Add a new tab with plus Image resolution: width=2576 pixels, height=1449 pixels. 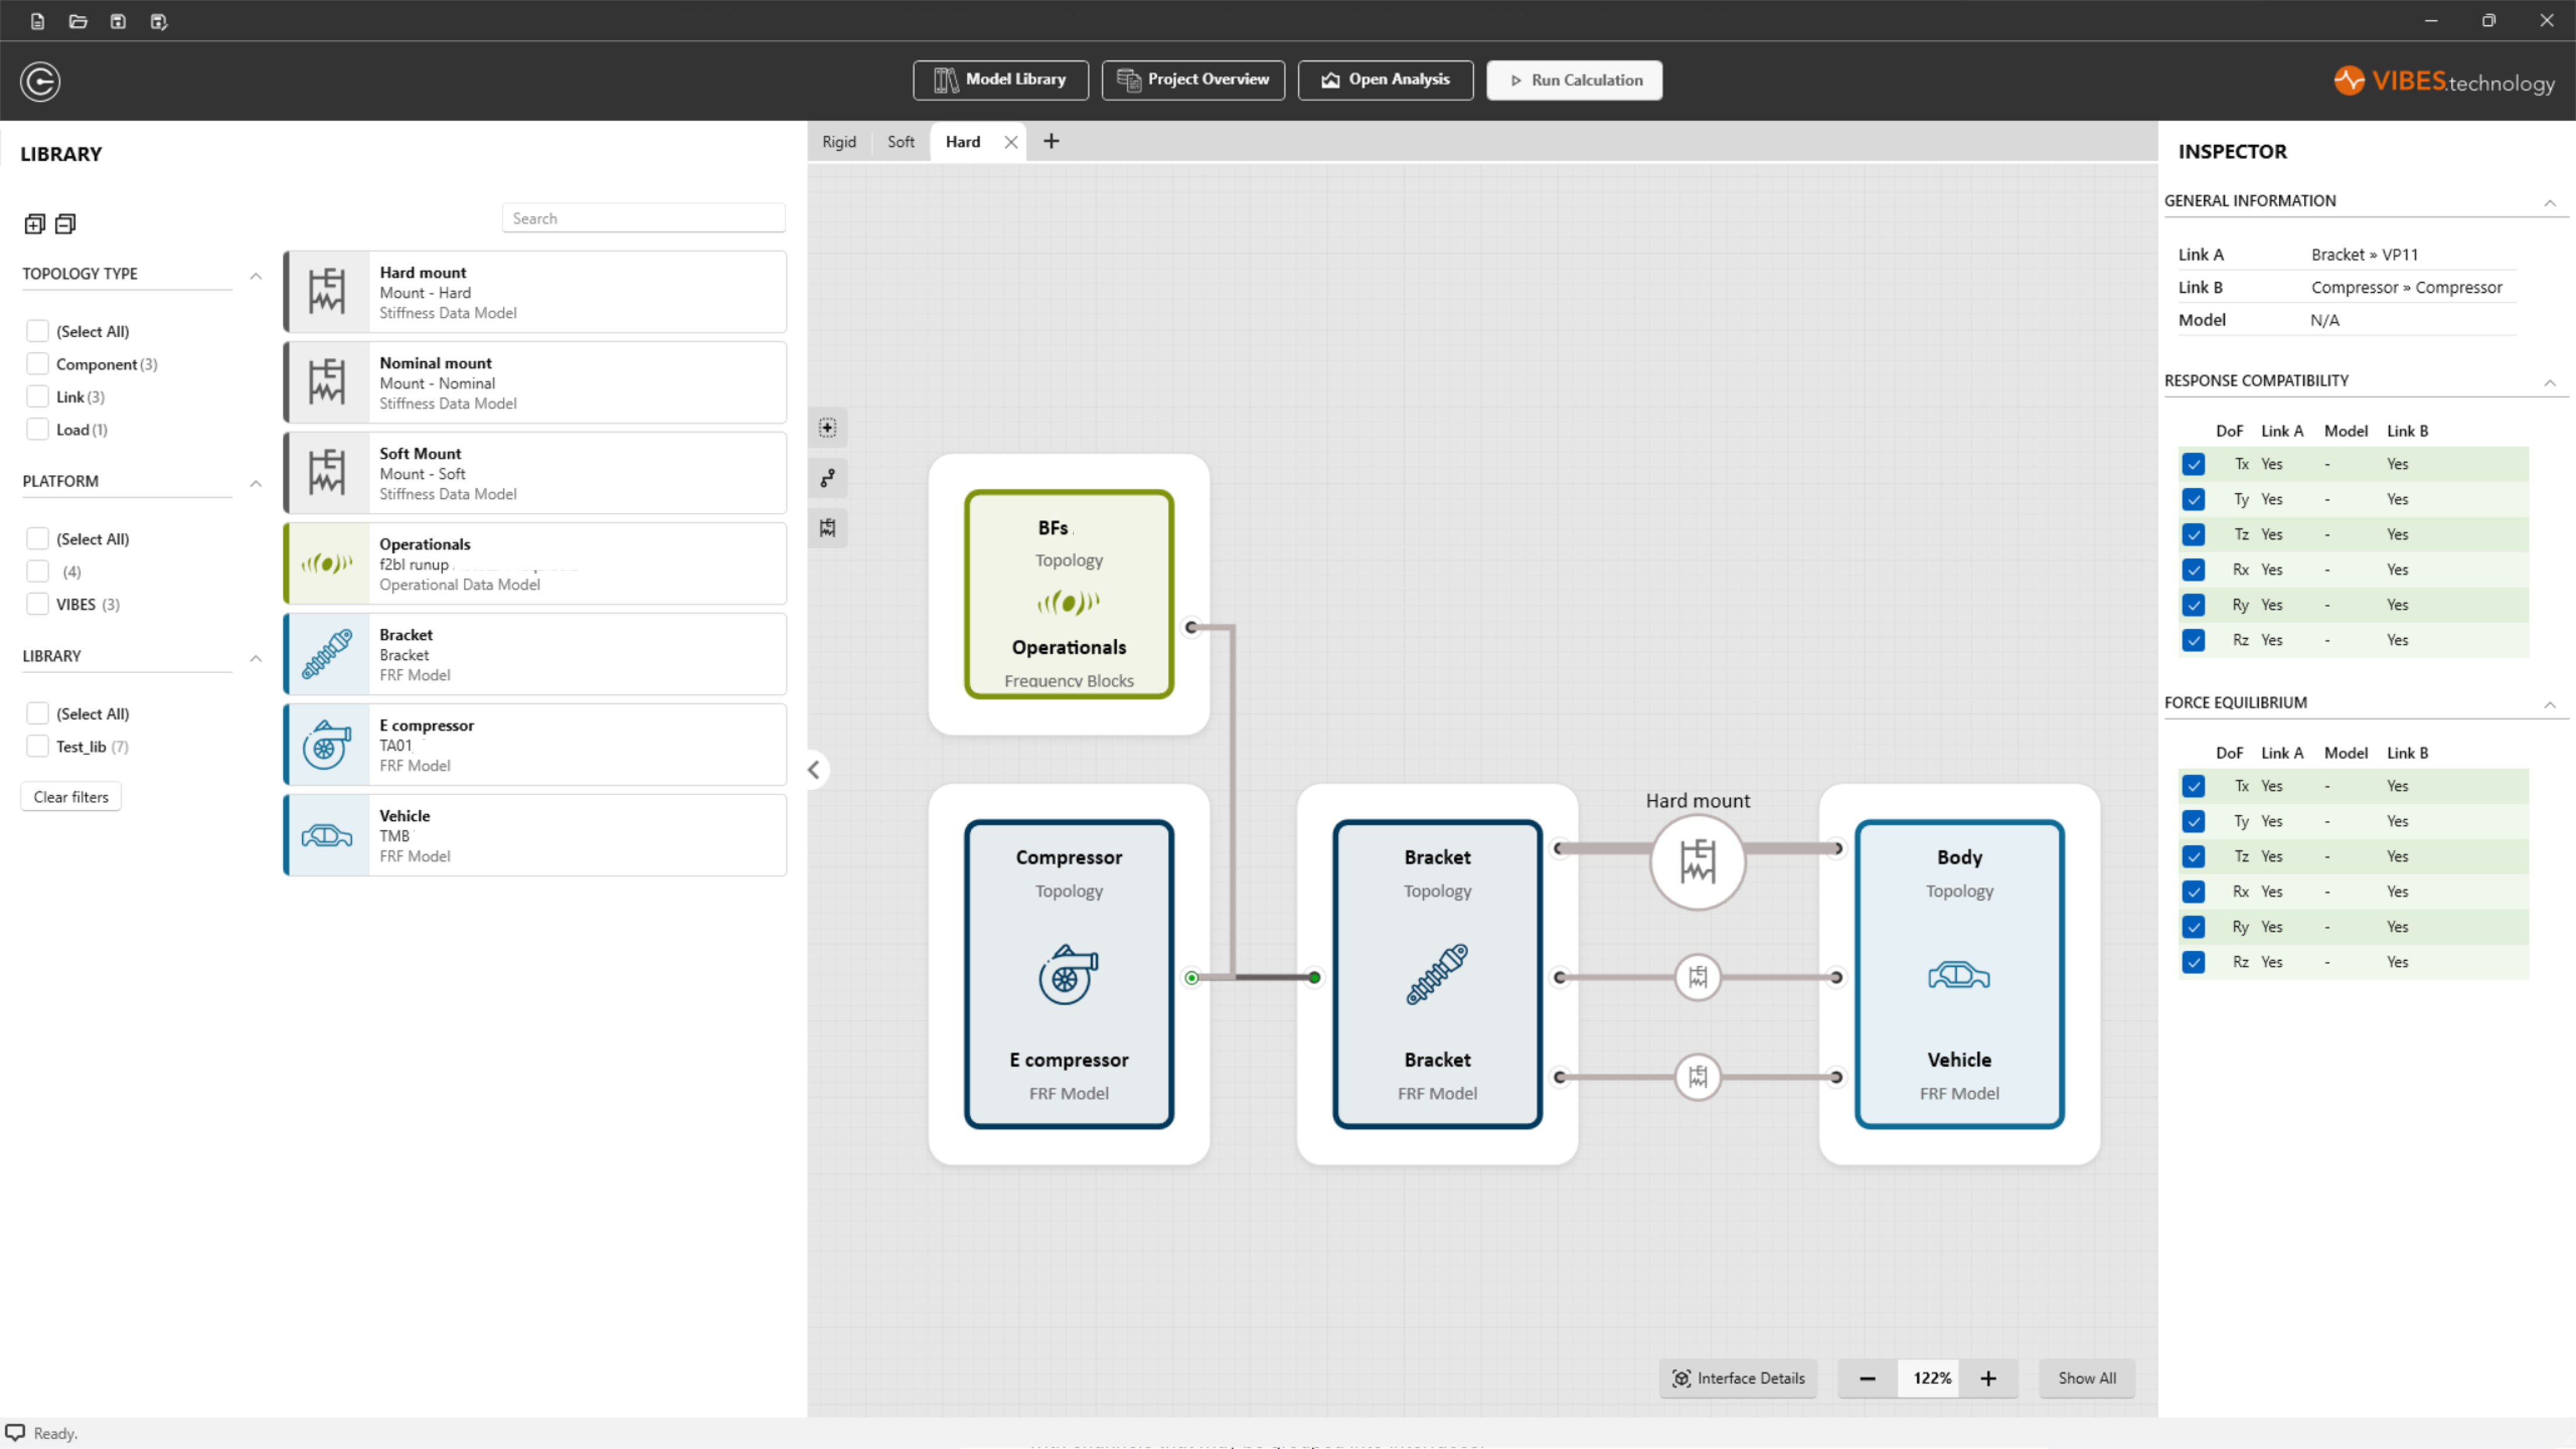(x=1051, y=141)
